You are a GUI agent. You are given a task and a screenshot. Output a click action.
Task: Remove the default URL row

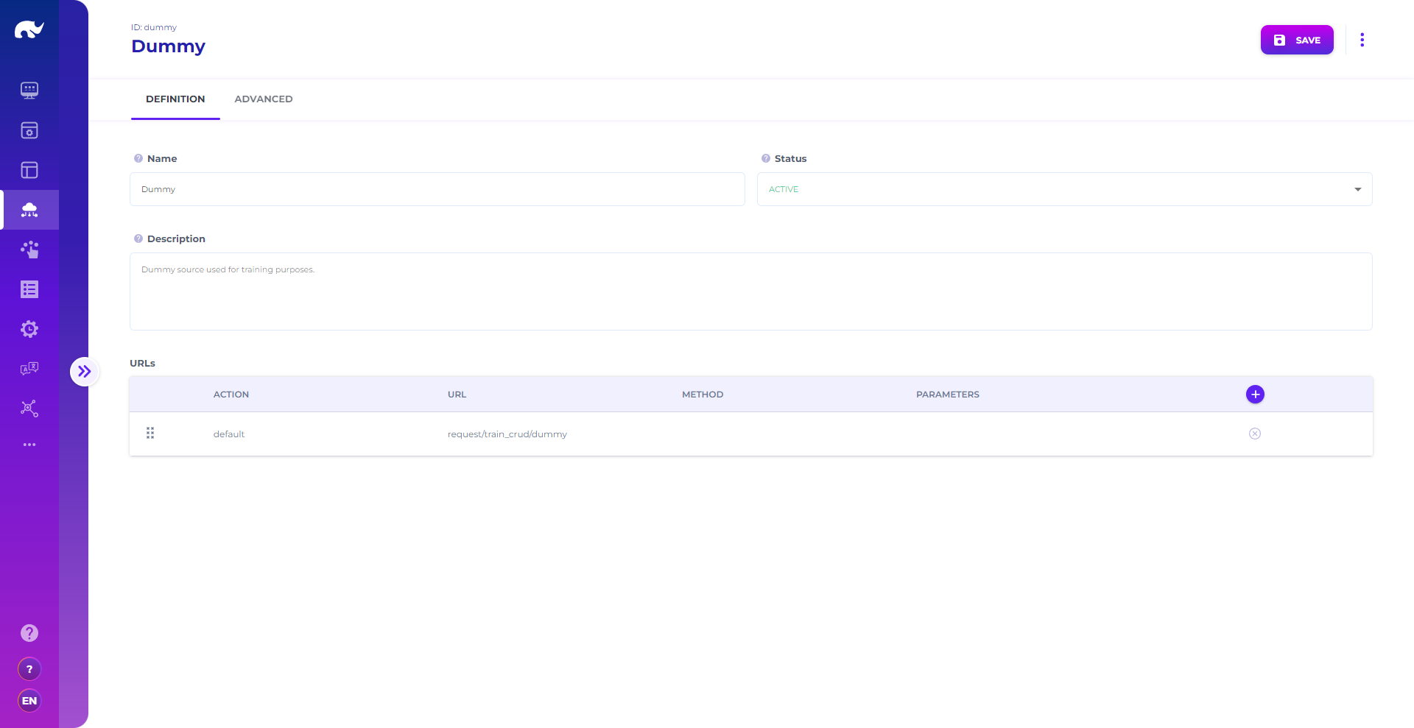(x=1255, y=434)
